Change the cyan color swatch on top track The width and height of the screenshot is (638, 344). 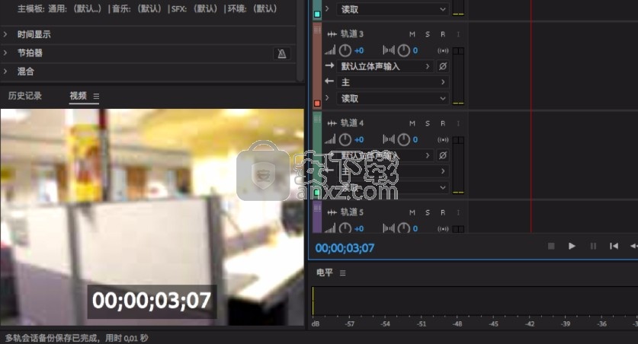pyautogui.click(x=317, y=14)
